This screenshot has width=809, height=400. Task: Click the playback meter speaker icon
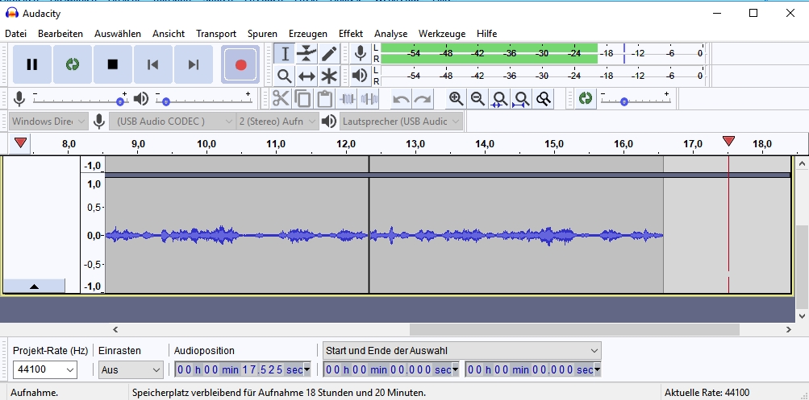click(360, 76)
